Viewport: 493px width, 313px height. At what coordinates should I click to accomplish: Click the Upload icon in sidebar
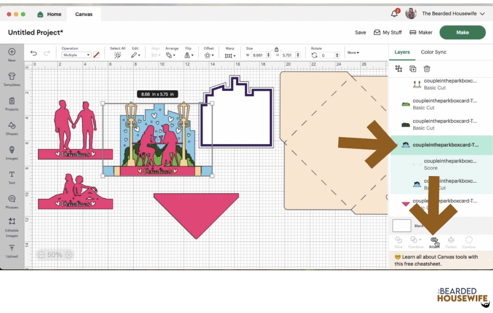point(12,251)
